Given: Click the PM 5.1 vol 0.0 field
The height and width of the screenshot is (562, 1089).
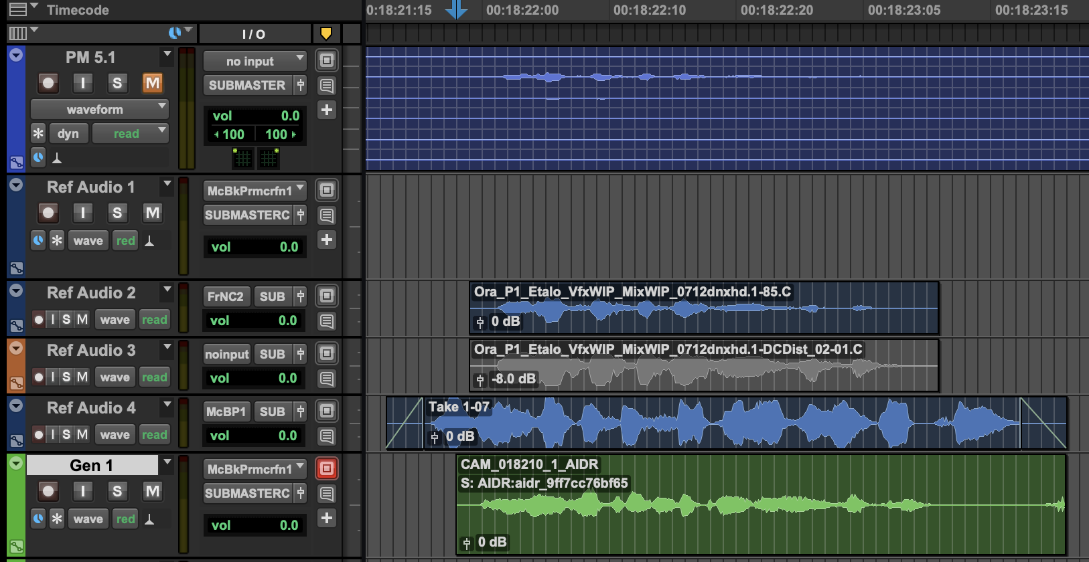Looking at the screenshot, I should click(255, 116).
